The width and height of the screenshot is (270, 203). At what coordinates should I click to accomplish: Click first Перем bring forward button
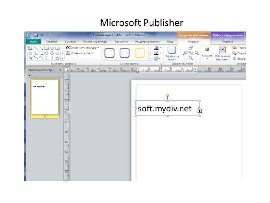239,48
